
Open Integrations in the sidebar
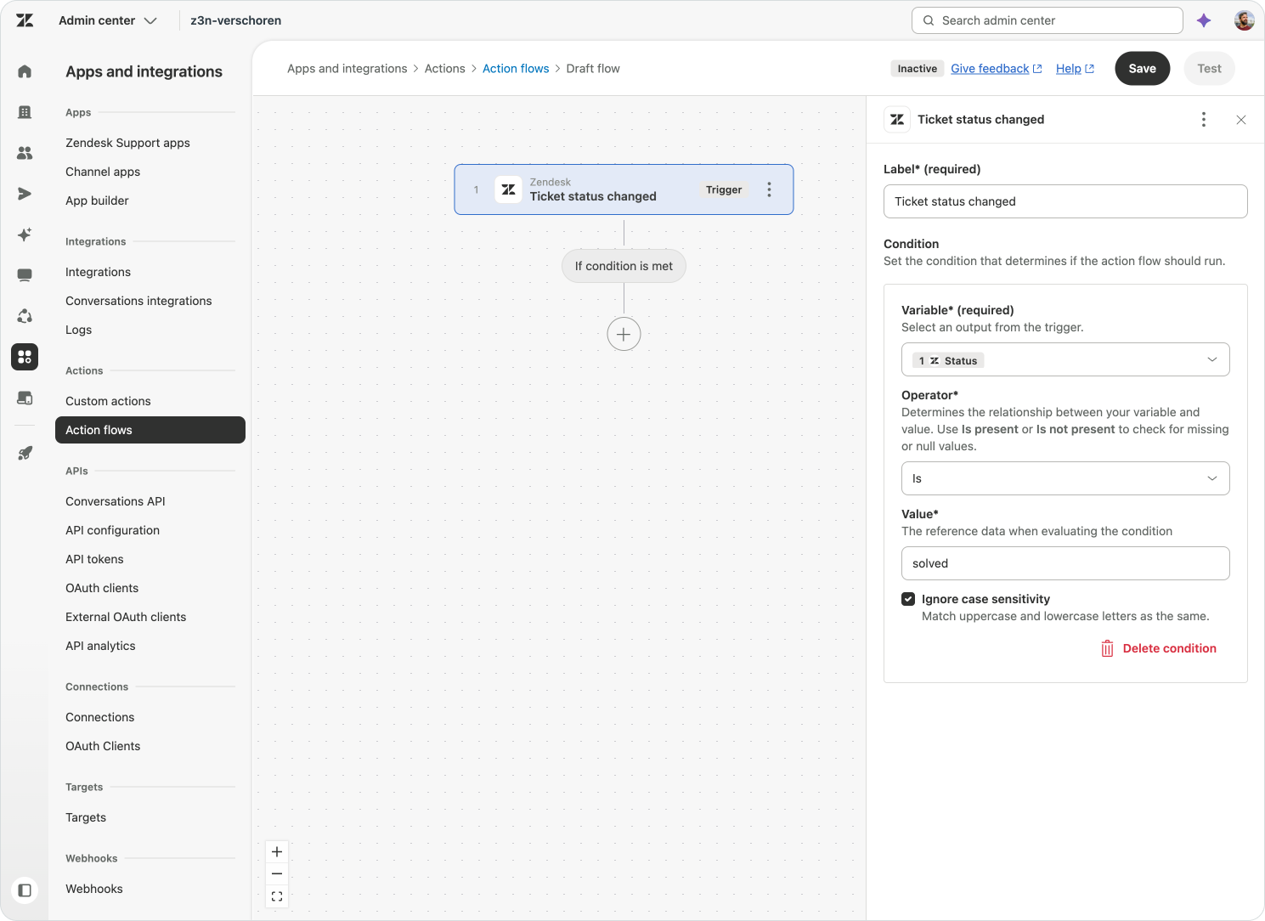coord(98,272)
